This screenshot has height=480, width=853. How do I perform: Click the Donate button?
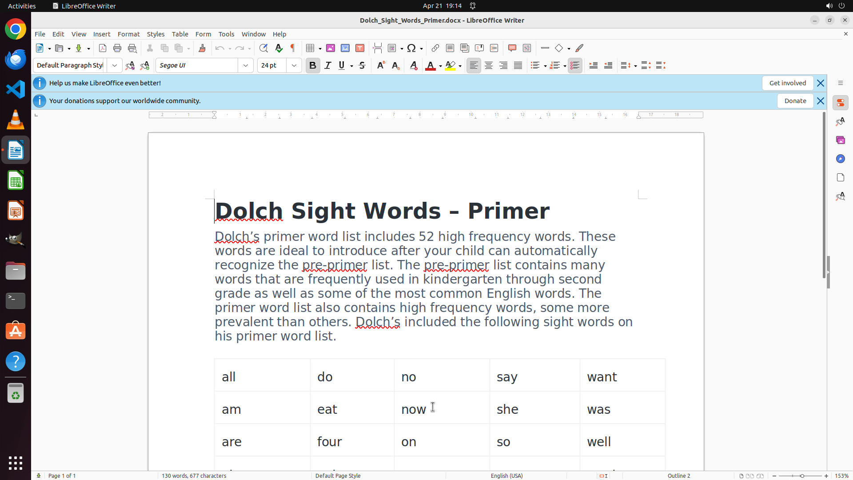point(795,101)
